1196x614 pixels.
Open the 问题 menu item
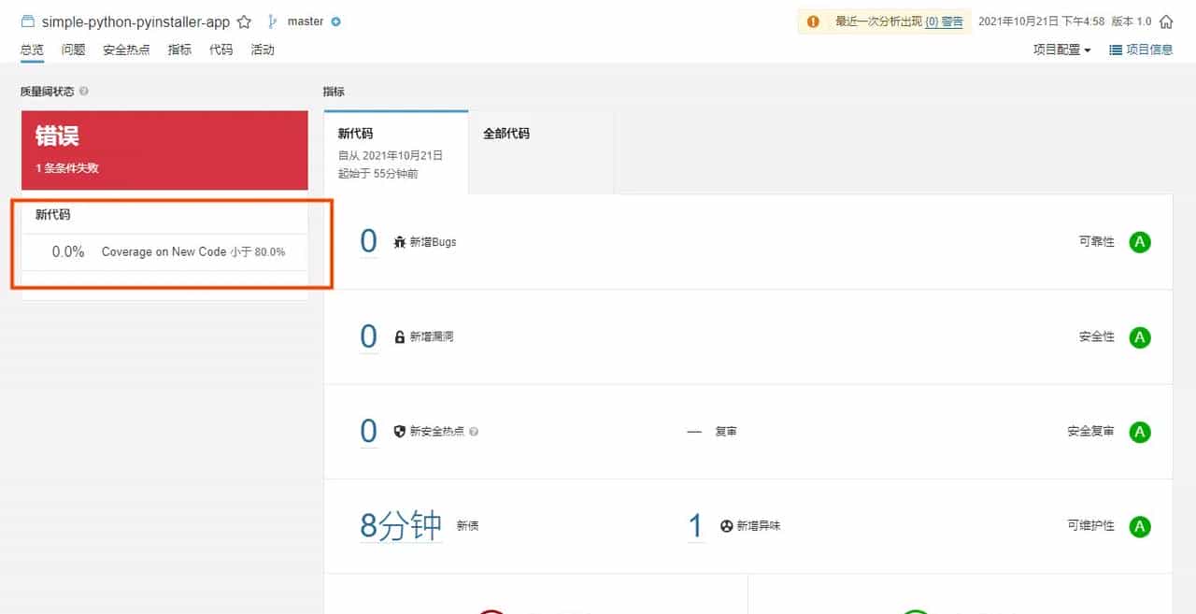(x=73, y=50)
